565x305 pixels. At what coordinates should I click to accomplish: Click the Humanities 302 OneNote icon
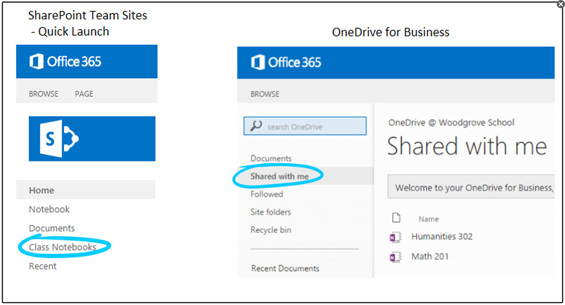pos(395,237)
